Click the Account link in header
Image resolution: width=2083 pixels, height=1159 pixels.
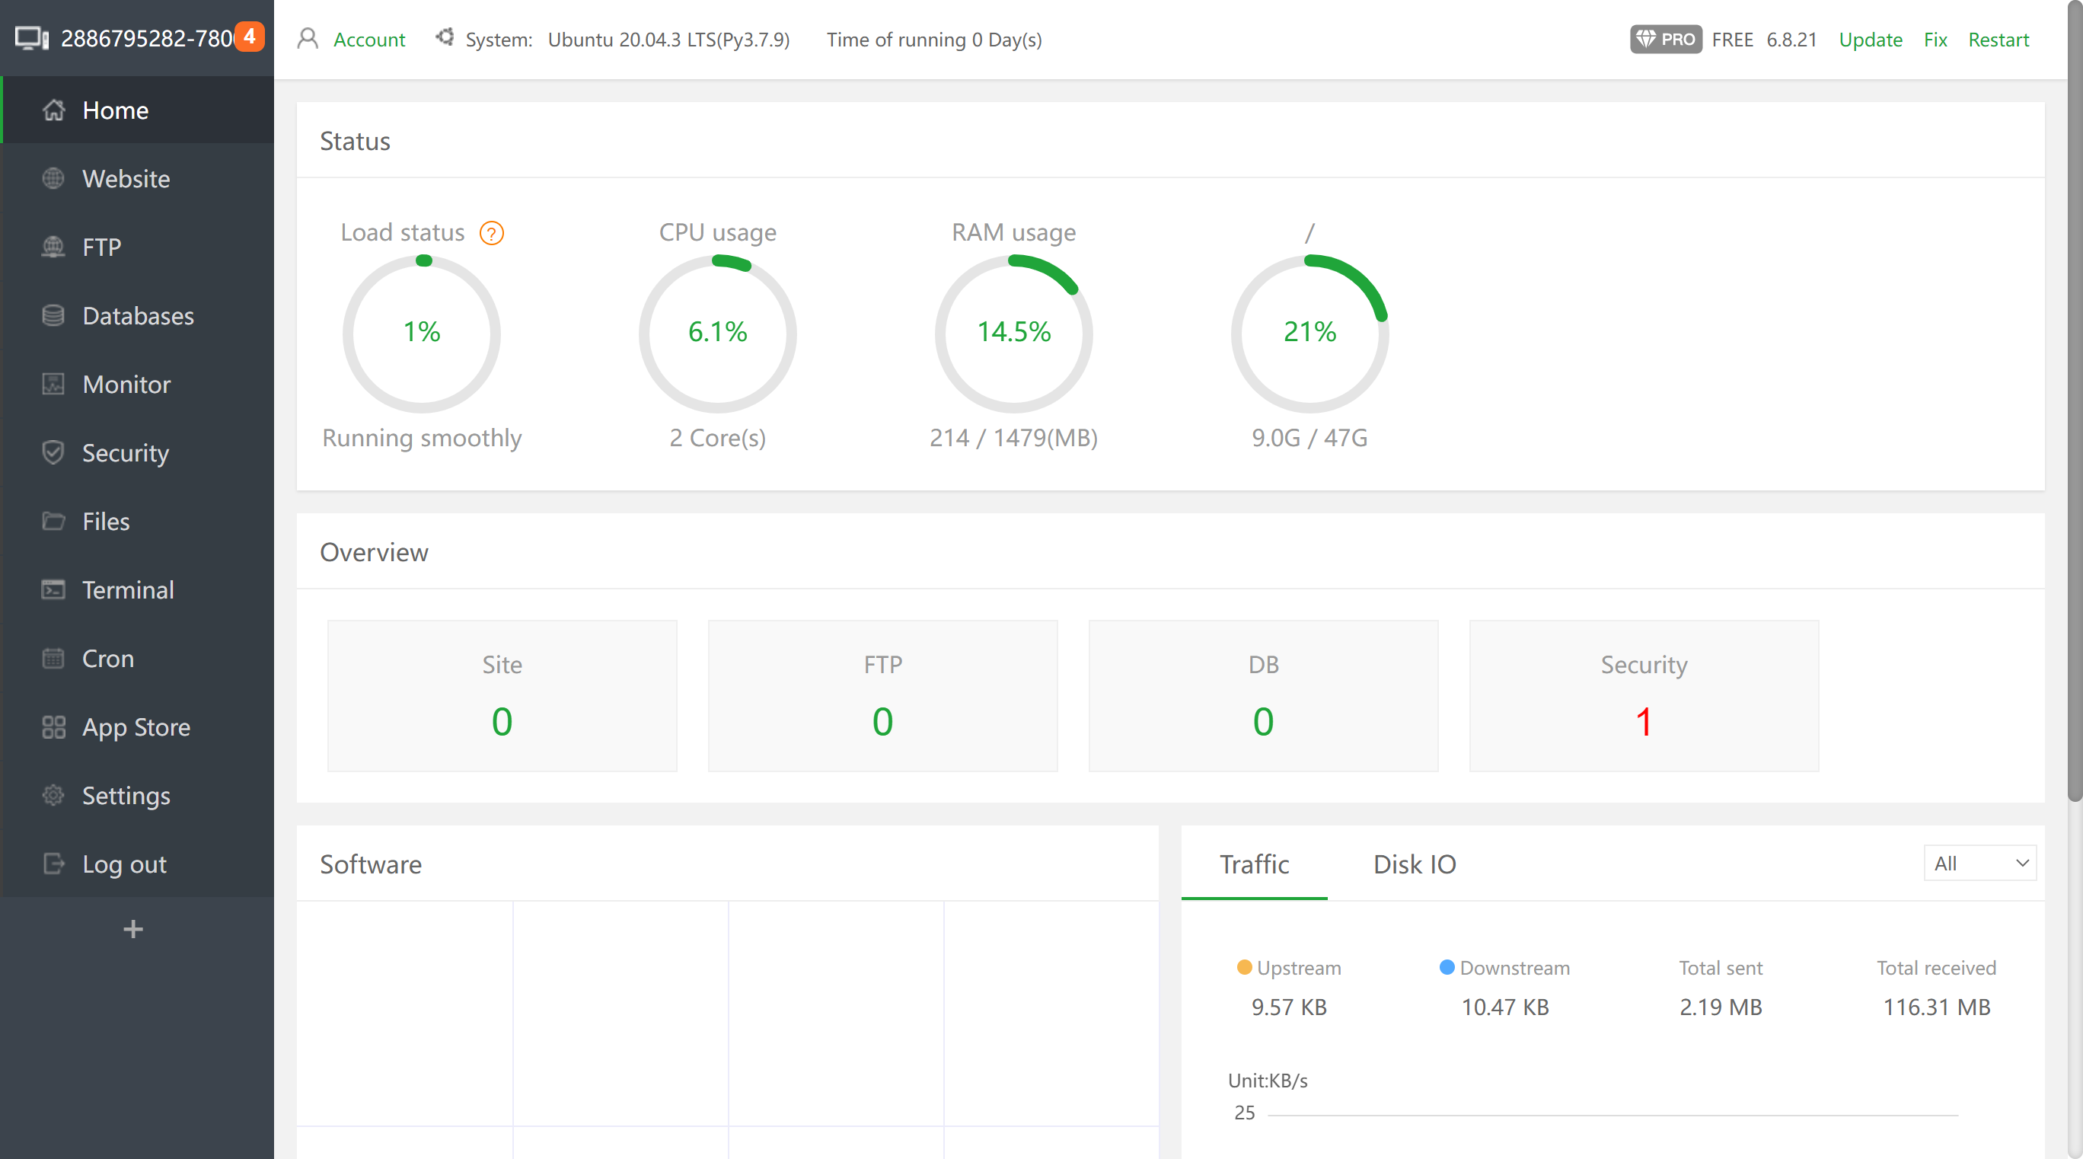coord(369,40)
